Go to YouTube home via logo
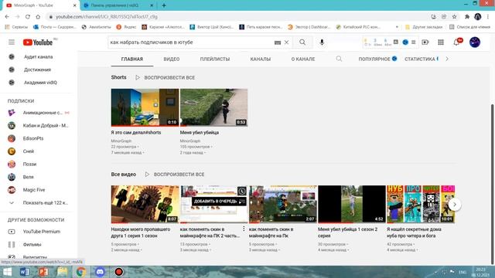 pos(38,42)
